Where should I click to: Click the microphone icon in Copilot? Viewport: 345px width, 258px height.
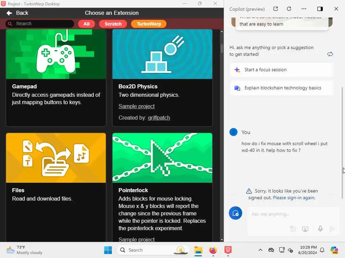320,229
